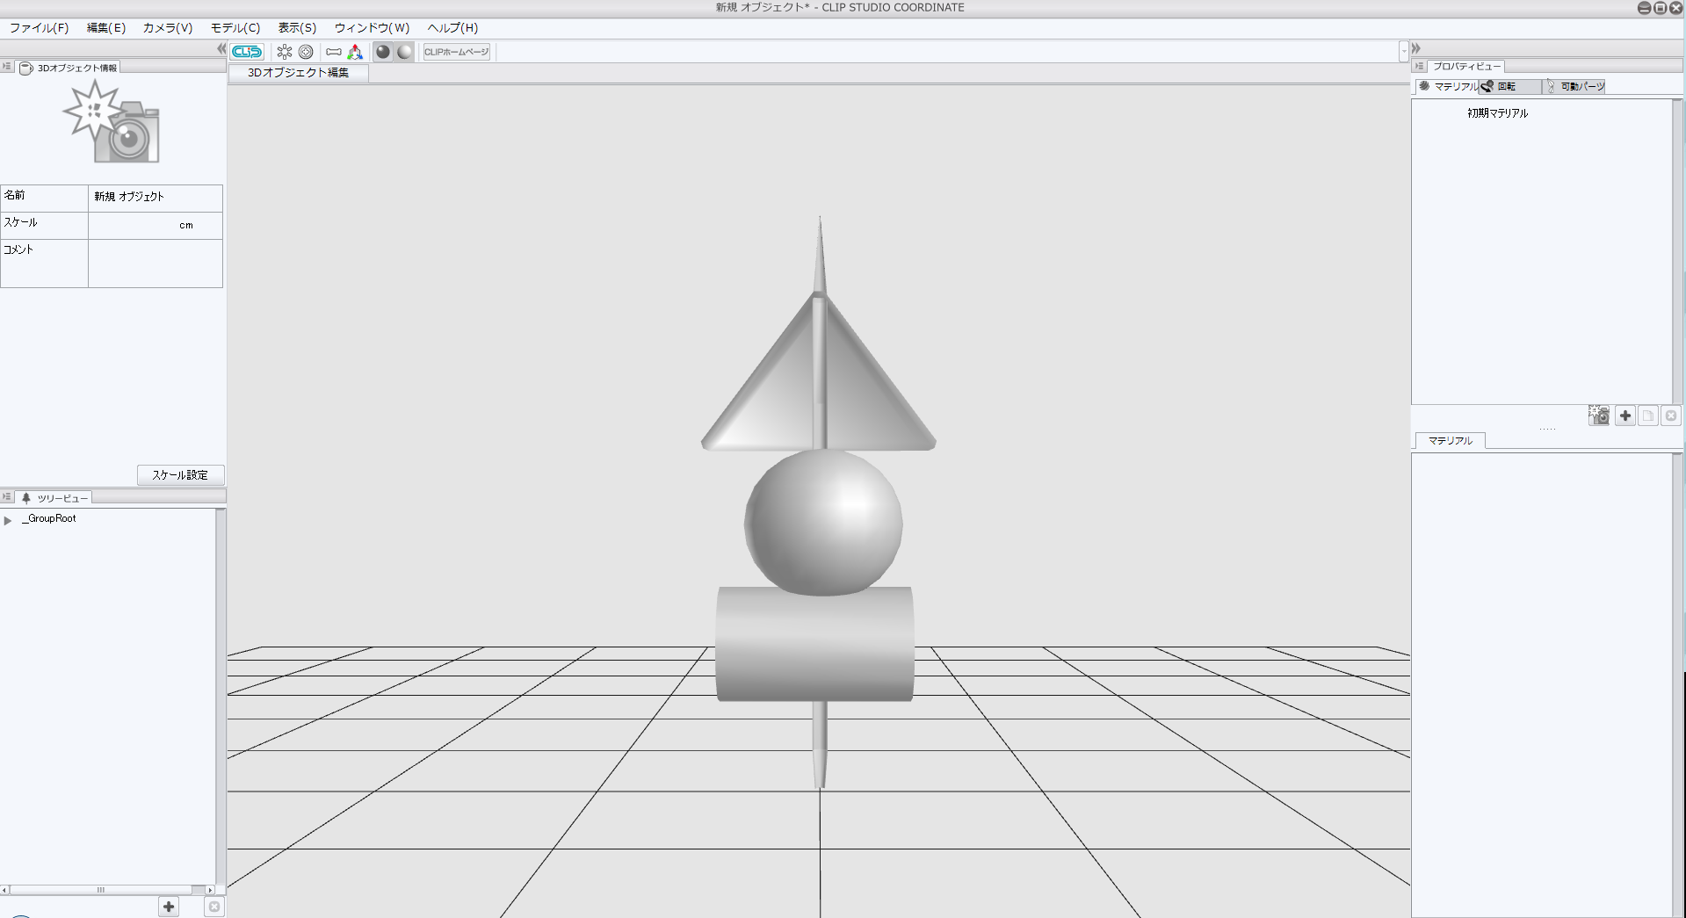
Task: Edit the 名前 field value 新規 オブジェクト
Action: [x=156, y=197]
